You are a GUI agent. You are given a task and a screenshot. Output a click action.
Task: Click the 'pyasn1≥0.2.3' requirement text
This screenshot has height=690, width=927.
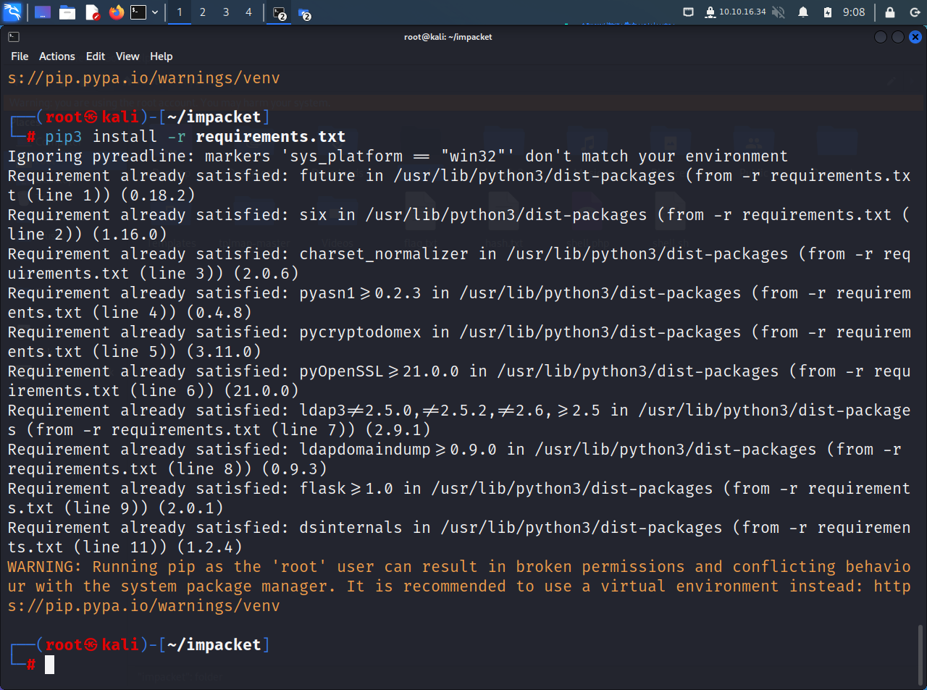[360, 293]
